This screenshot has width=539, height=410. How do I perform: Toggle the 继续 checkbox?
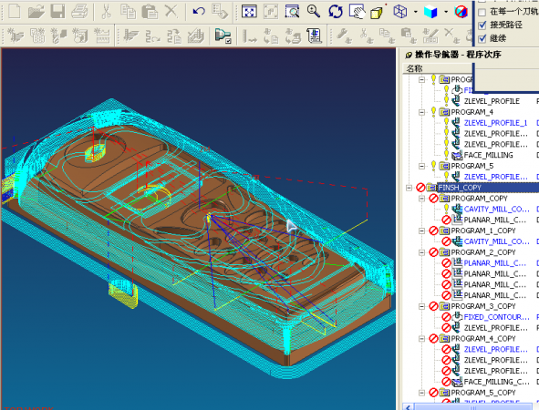pyautogui.click(x=482, y=38)
